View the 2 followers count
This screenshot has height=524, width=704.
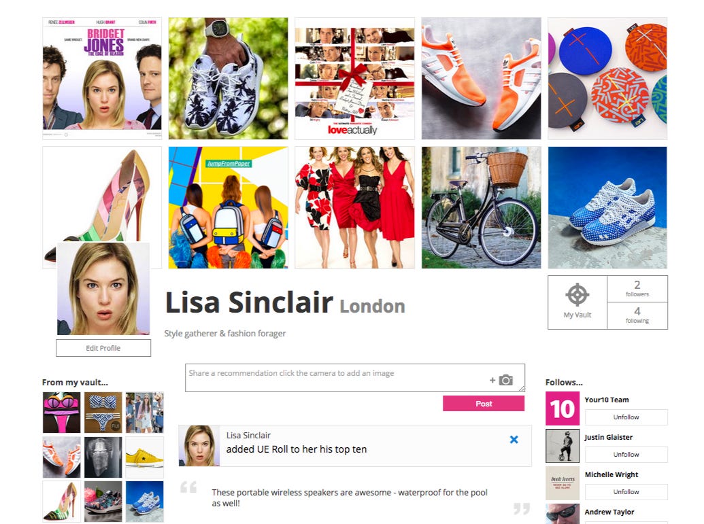coord(637,288)
